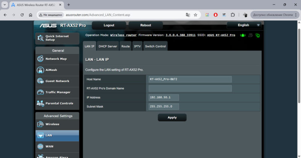This screenshot has width=301, height=158.
Task: Click Host Name input field
Action: (190, 79)
